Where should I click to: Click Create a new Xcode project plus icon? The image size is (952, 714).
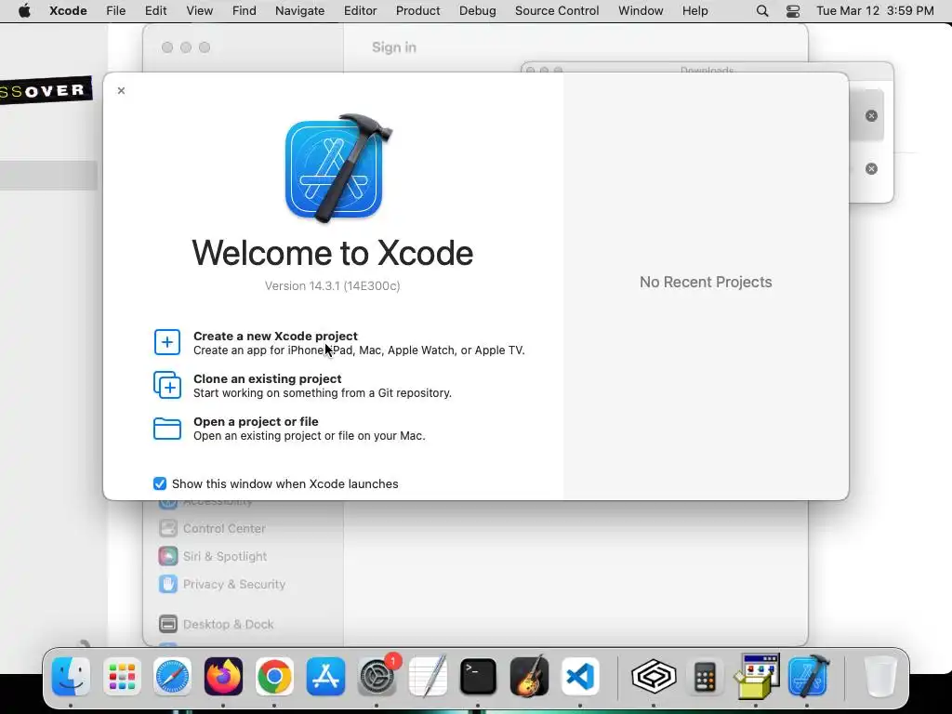click(x=167, y=342)
